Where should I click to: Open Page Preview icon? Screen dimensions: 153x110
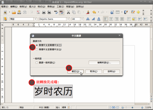(49, 12)
